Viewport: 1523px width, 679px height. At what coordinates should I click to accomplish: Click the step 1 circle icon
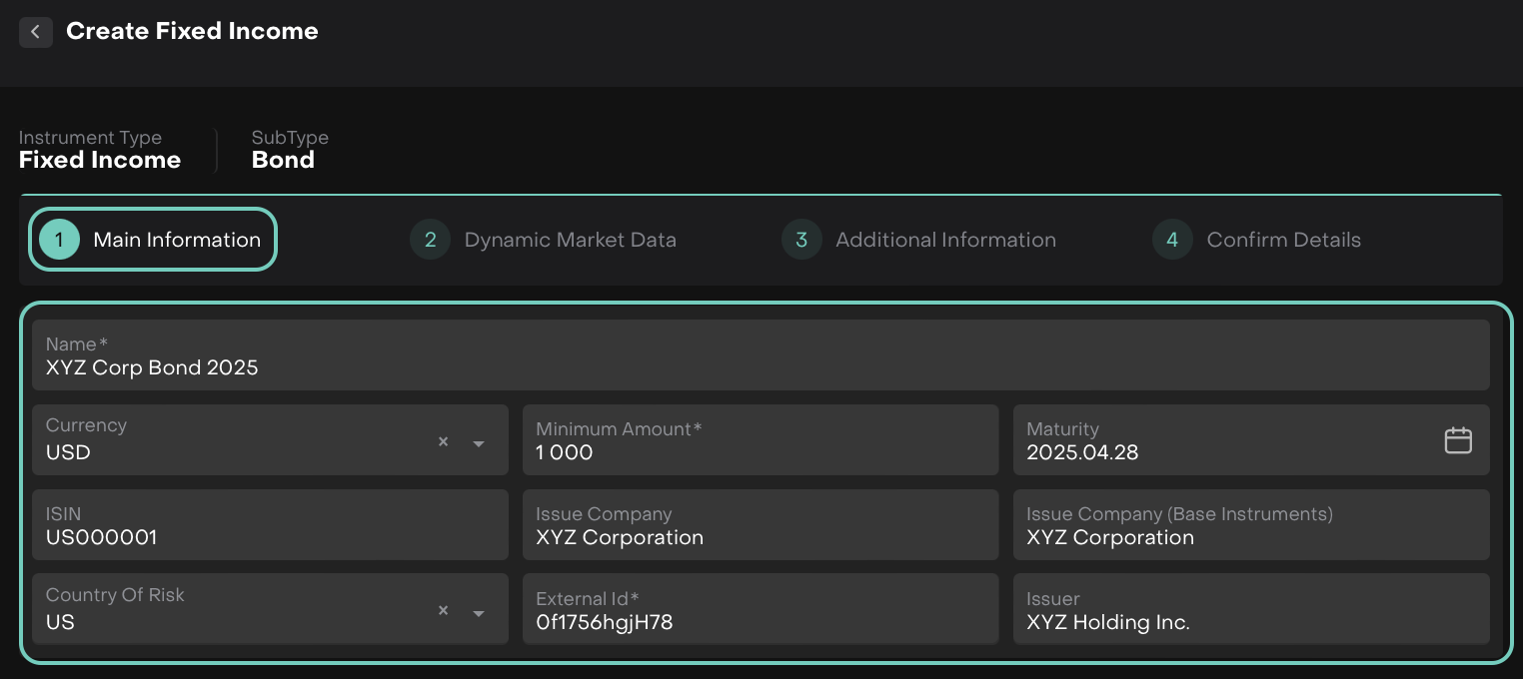pos(59,240)
